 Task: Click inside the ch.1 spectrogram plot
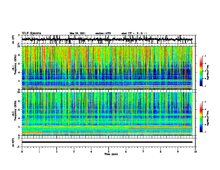coord(107,68)
